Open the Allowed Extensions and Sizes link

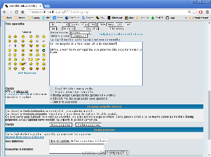pyautogui.click(x=24, y=137)
